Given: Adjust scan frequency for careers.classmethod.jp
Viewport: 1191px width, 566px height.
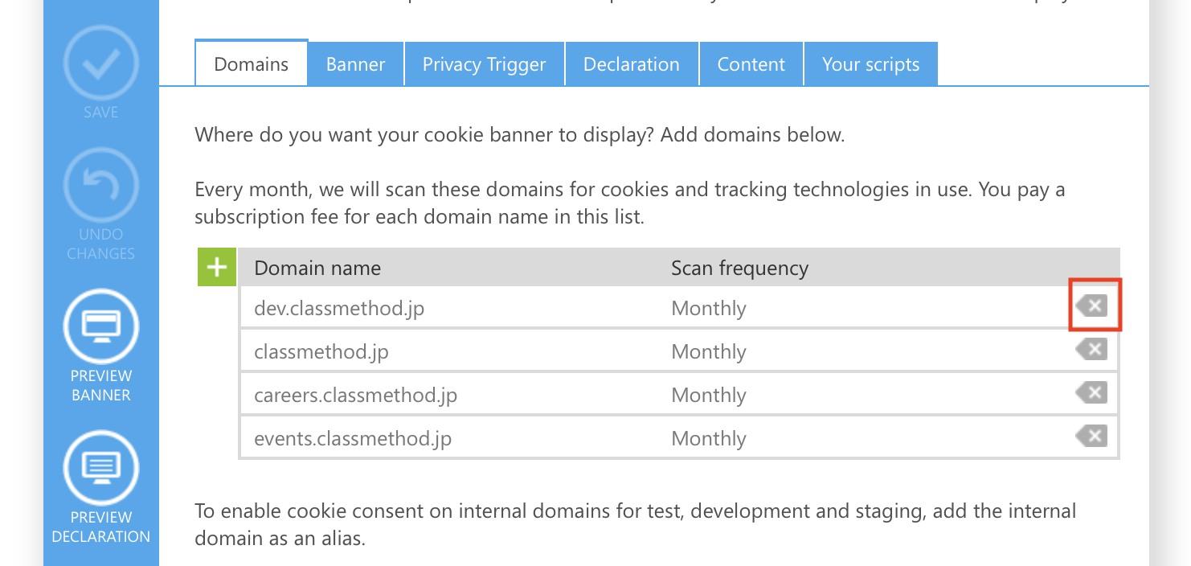Looking at the screenshot, I should (709, 395).
